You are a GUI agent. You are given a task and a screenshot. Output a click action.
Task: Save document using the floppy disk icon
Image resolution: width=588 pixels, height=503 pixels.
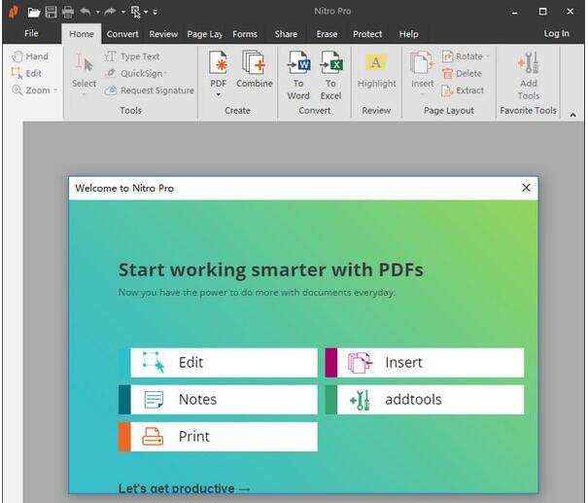tap(51, 12)
